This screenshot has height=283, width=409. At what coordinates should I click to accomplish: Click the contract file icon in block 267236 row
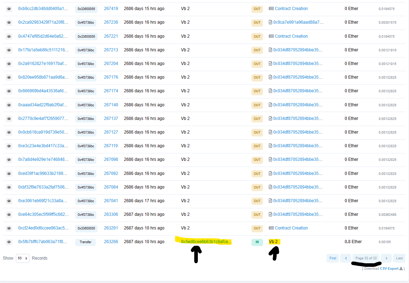coord(271,22)
